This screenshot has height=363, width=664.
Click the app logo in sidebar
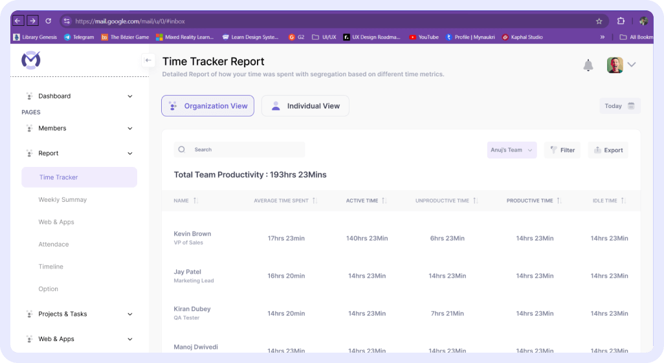30,60
